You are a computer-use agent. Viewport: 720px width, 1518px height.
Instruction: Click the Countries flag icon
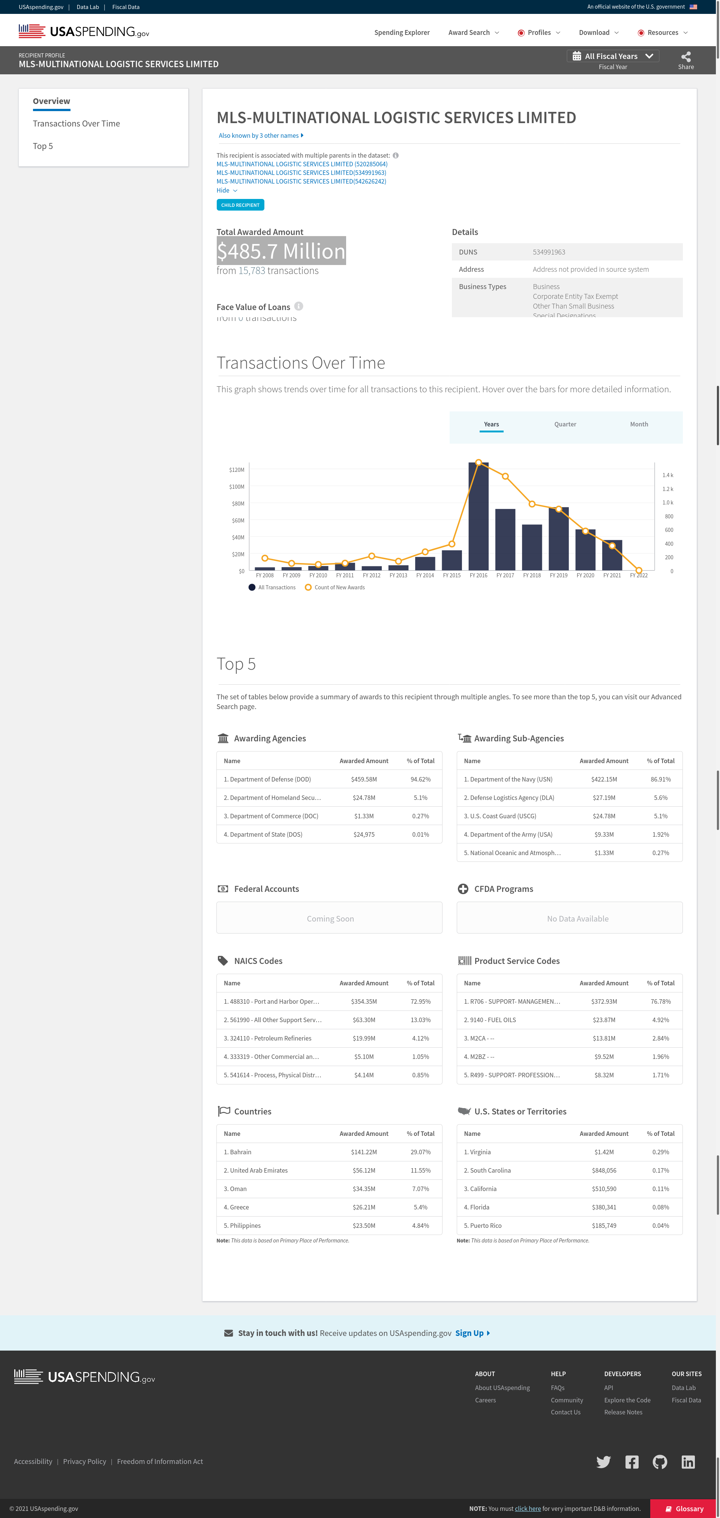(224, 1111)
